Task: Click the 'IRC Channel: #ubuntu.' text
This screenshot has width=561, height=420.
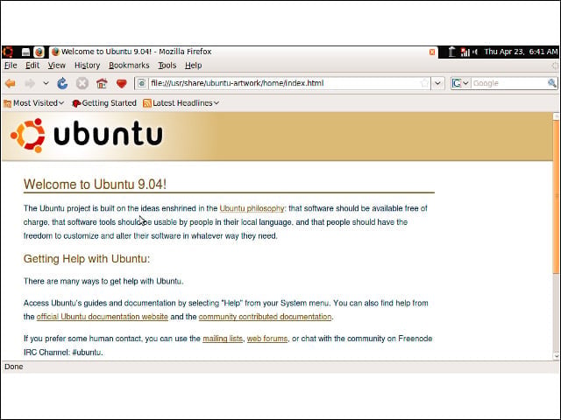Action: pos(63,353)
